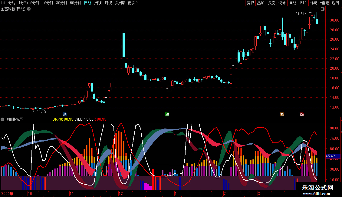342x197 pixels.
Task: Click the 跌 event marker icon
Action: click(167, 115)
